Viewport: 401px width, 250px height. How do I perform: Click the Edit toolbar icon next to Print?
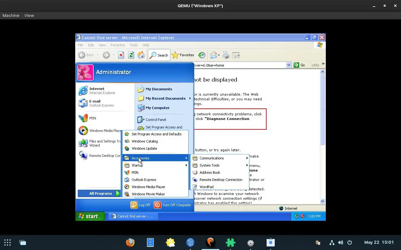(236, 55)
